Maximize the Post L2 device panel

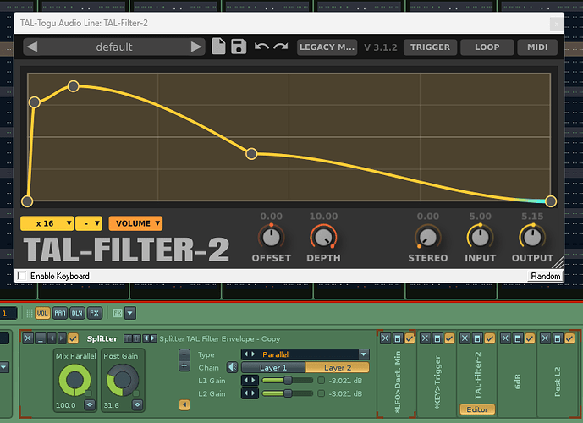(x=558, y=338)
